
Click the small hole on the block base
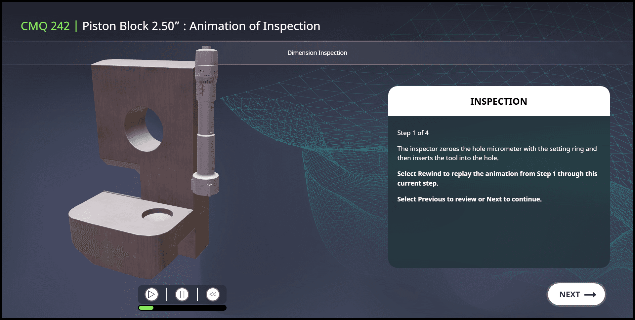pos(157,215)
